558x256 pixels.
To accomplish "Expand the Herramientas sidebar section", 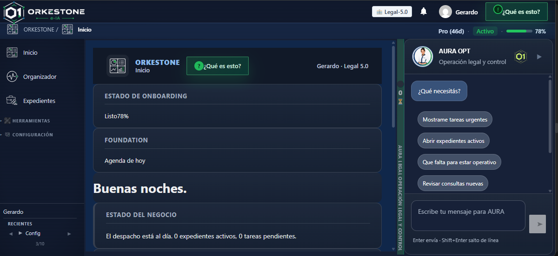I will [x=27, y=121].
